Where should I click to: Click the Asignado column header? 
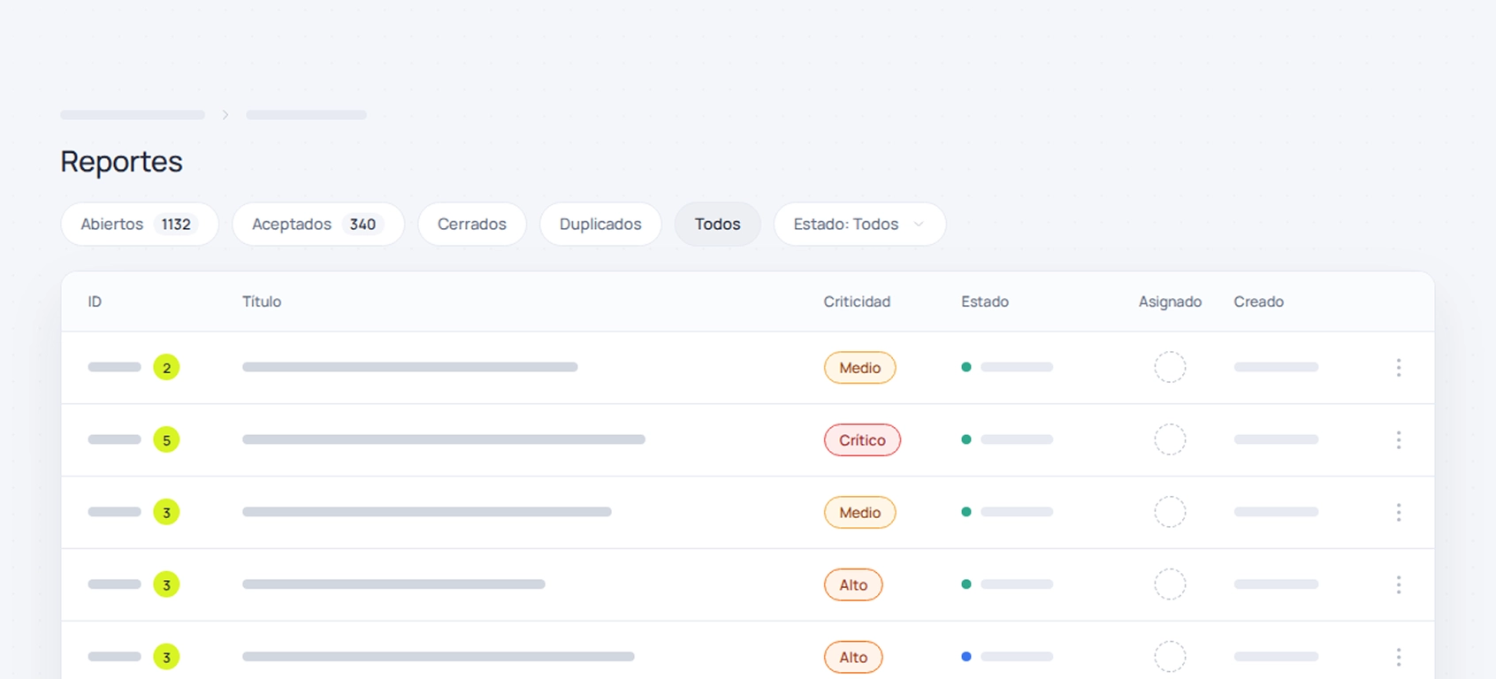click(1170, 301)
